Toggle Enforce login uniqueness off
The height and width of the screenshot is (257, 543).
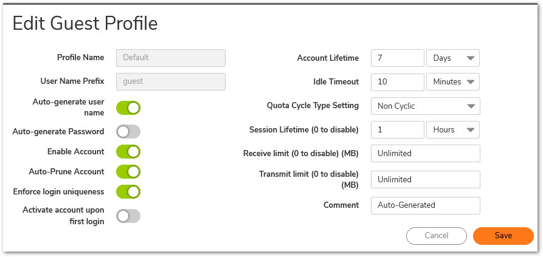pyautogui.click(x=128, y=191)
